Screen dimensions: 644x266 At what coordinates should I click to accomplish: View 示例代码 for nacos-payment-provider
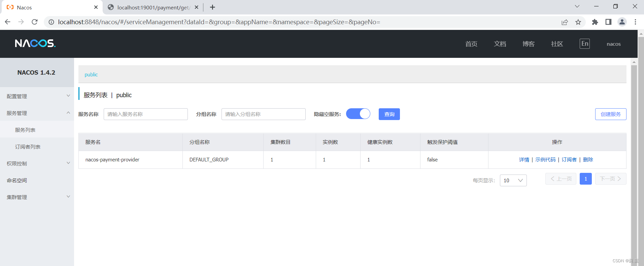(x=545, y=160)
